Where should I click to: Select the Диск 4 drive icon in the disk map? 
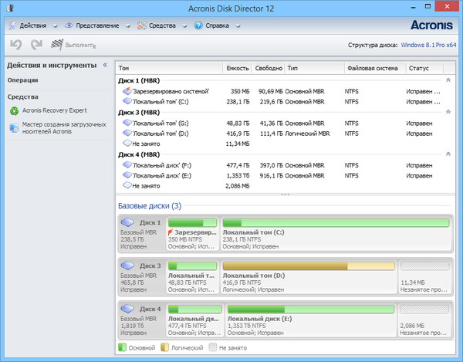(x=128, y=309)
